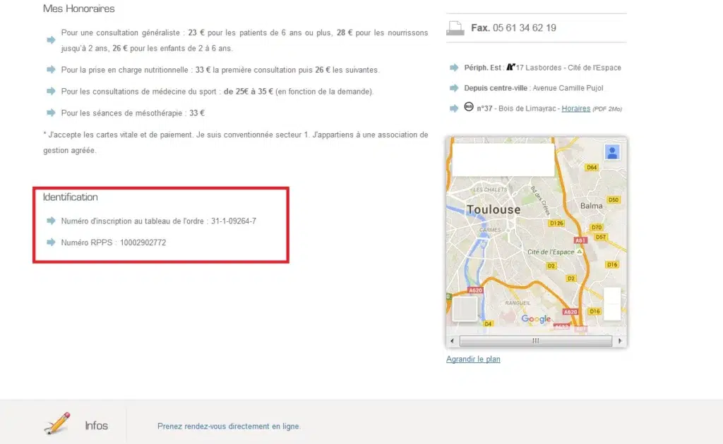Click the map's horizontal scrollbar thumb
The height and width of the screenshot is (444, 723).
click(535, 341)
